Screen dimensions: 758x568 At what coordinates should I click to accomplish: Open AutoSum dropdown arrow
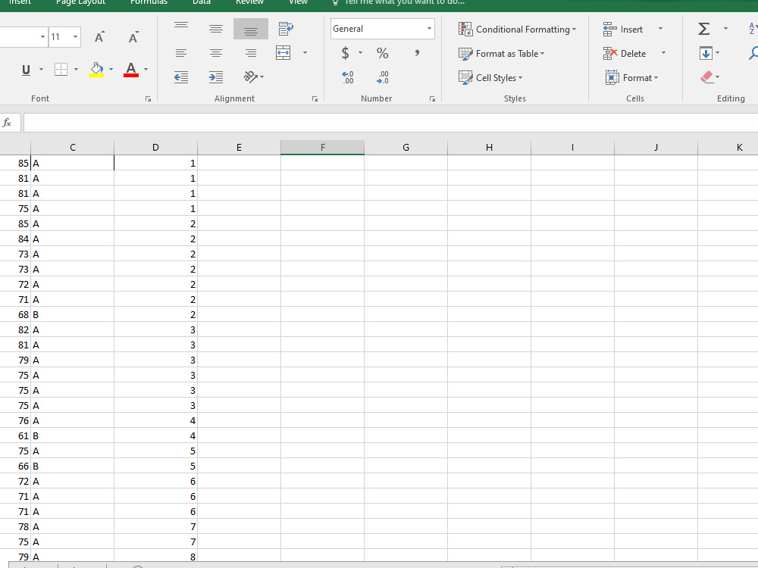(725, 29)
